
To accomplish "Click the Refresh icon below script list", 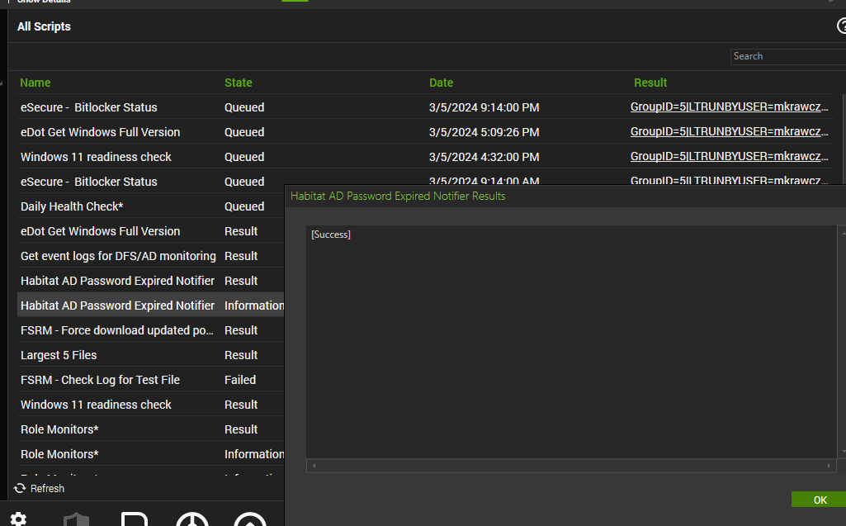I will 20,488.
